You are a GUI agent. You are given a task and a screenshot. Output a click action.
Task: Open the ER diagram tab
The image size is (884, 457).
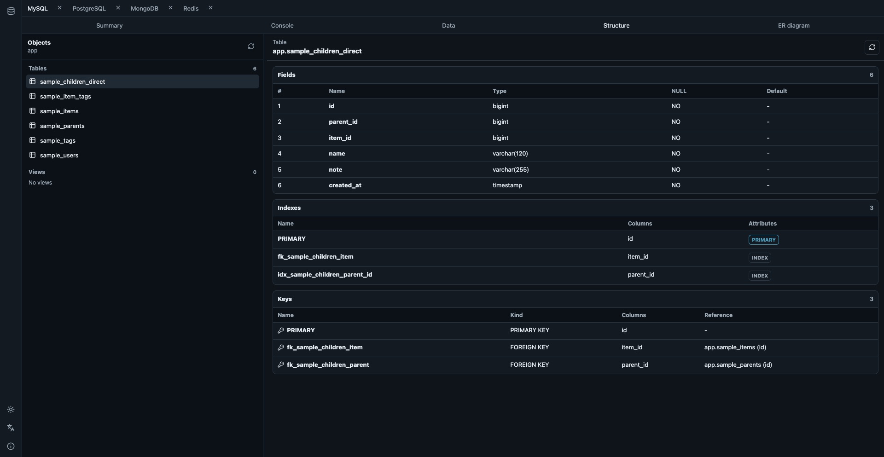[794, 26]
